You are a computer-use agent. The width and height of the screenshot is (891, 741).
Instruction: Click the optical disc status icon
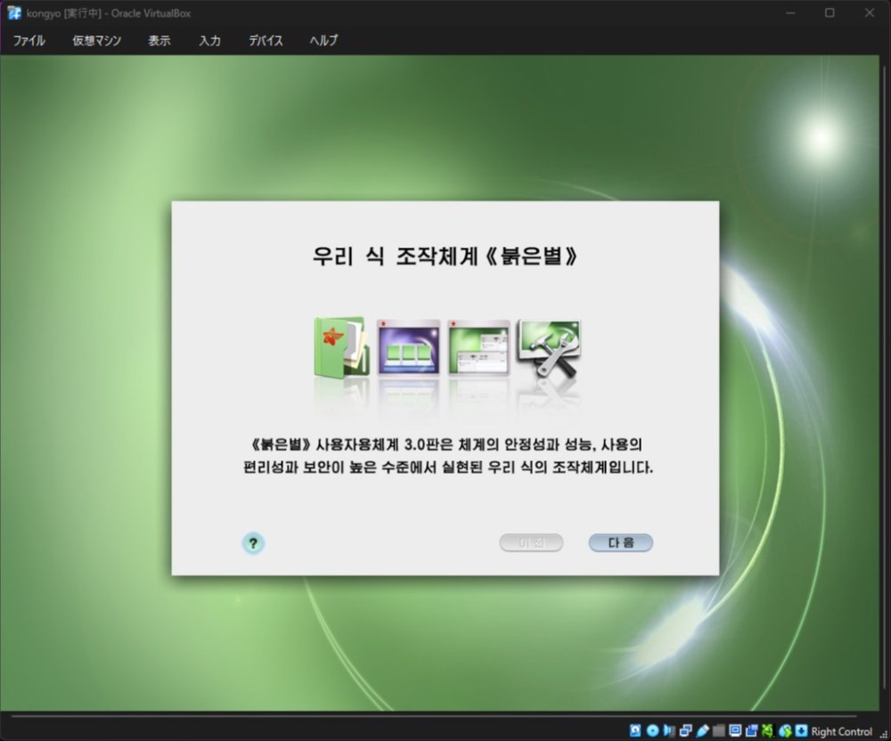652,731
